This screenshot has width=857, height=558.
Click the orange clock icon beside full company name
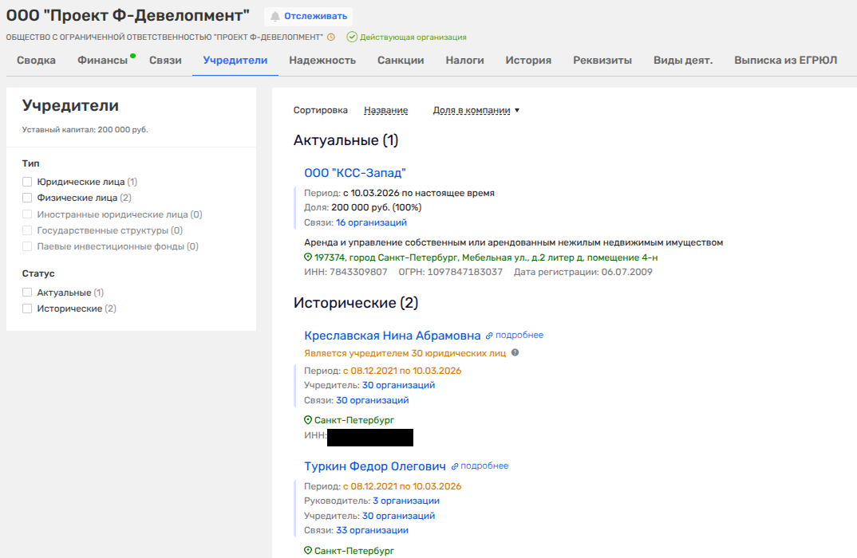click(331, 37)
